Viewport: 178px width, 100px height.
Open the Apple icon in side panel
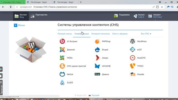[x=1, y=76]
